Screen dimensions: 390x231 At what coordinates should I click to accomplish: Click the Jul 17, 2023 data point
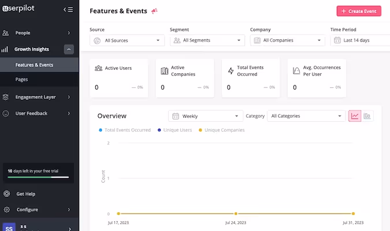[118, 214]
